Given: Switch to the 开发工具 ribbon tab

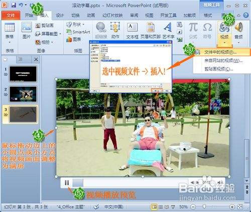Looking at the screenshot, I should 168,16.
